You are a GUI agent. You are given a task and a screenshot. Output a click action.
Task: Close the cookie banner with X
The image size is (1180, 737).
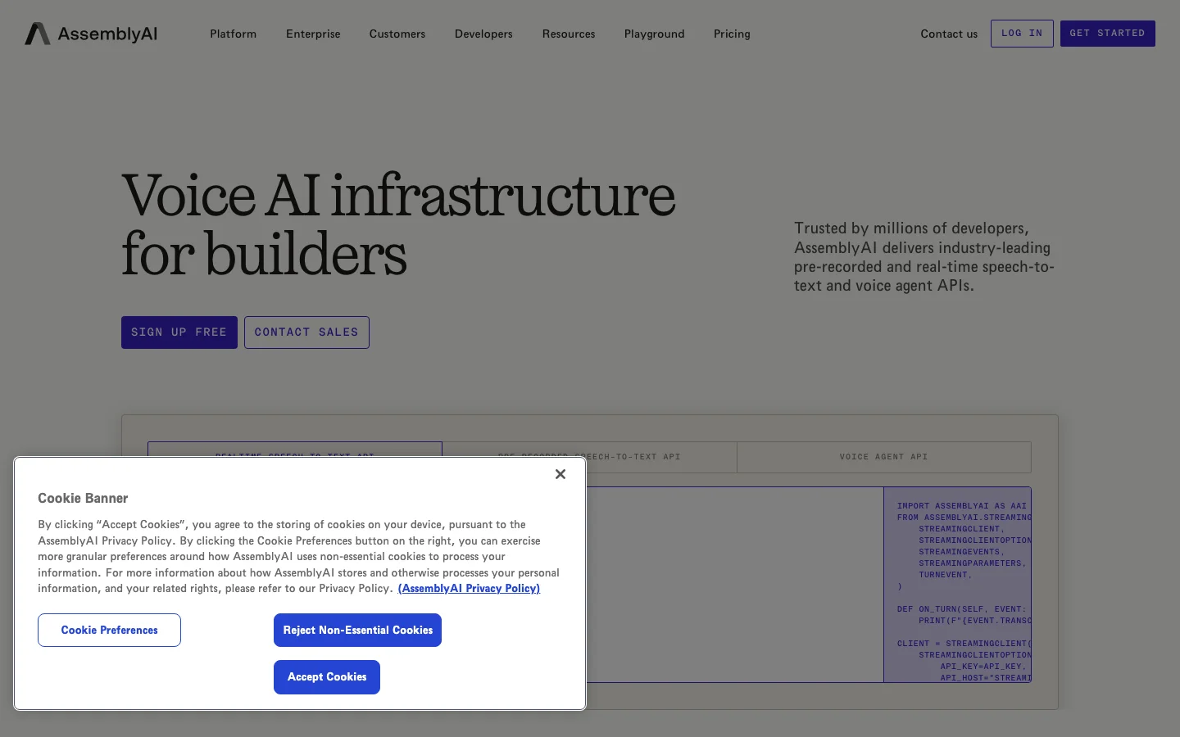pos(560,474)
